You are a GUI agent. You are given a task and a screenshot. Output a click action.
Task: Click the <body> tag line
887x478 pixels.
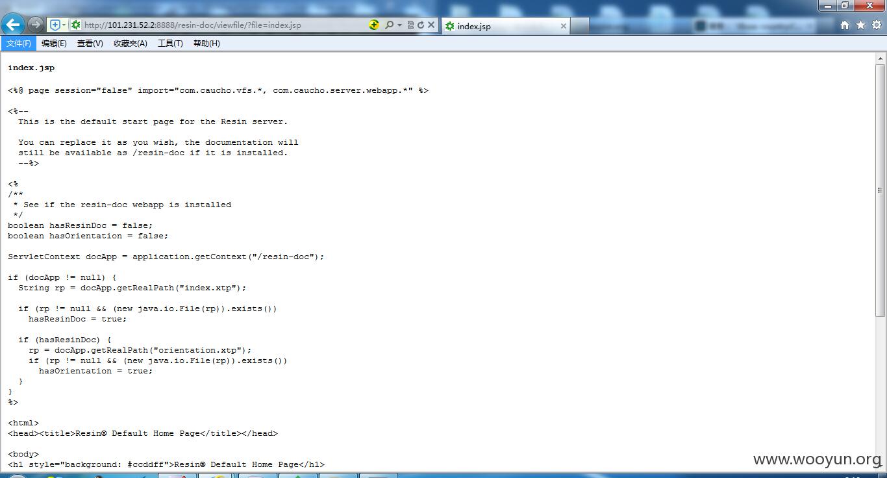23,454
